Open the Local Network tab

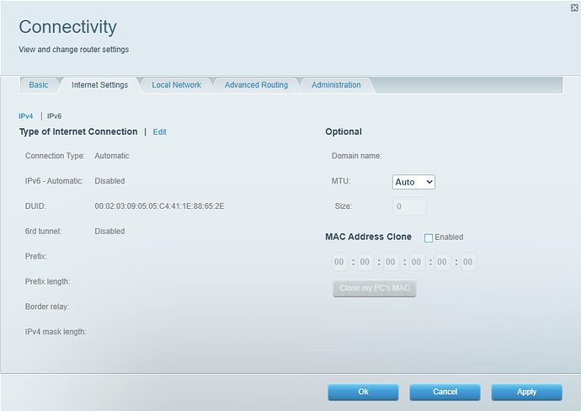176,85
